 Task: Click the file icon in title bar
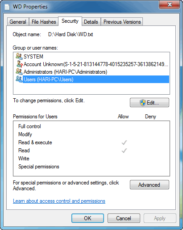(7, 7)
